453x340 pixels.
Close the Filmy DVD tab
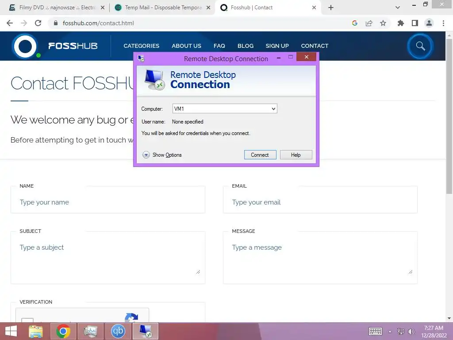click(103, 8)
